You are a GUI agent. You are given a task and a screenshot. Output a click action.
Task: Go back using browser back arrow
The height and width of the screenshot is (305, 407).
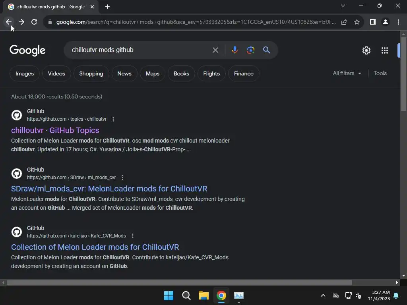(x=9, y=22)
